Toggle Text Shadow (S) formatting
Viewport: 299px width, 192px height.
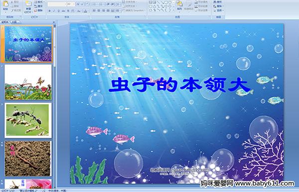click(68, 11)
